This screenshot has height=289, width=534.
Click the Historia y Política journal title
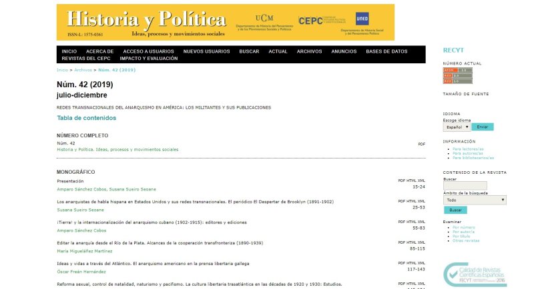[146, 19]
